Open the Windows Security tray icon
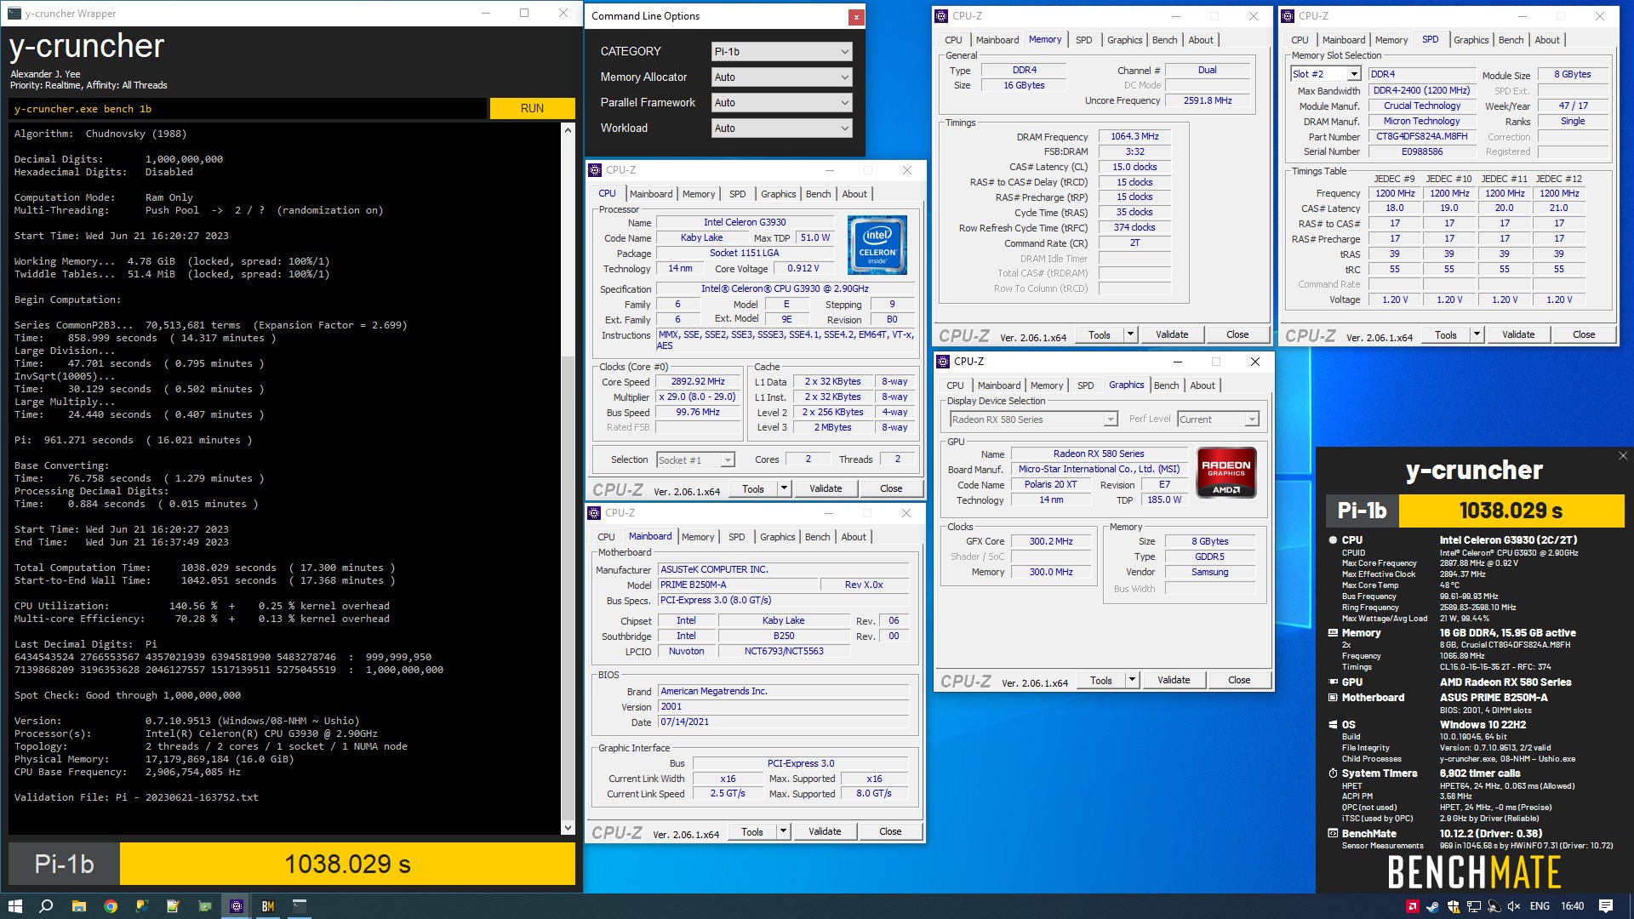This screenshot has height=919, width=1634. tap(1454, 906)
